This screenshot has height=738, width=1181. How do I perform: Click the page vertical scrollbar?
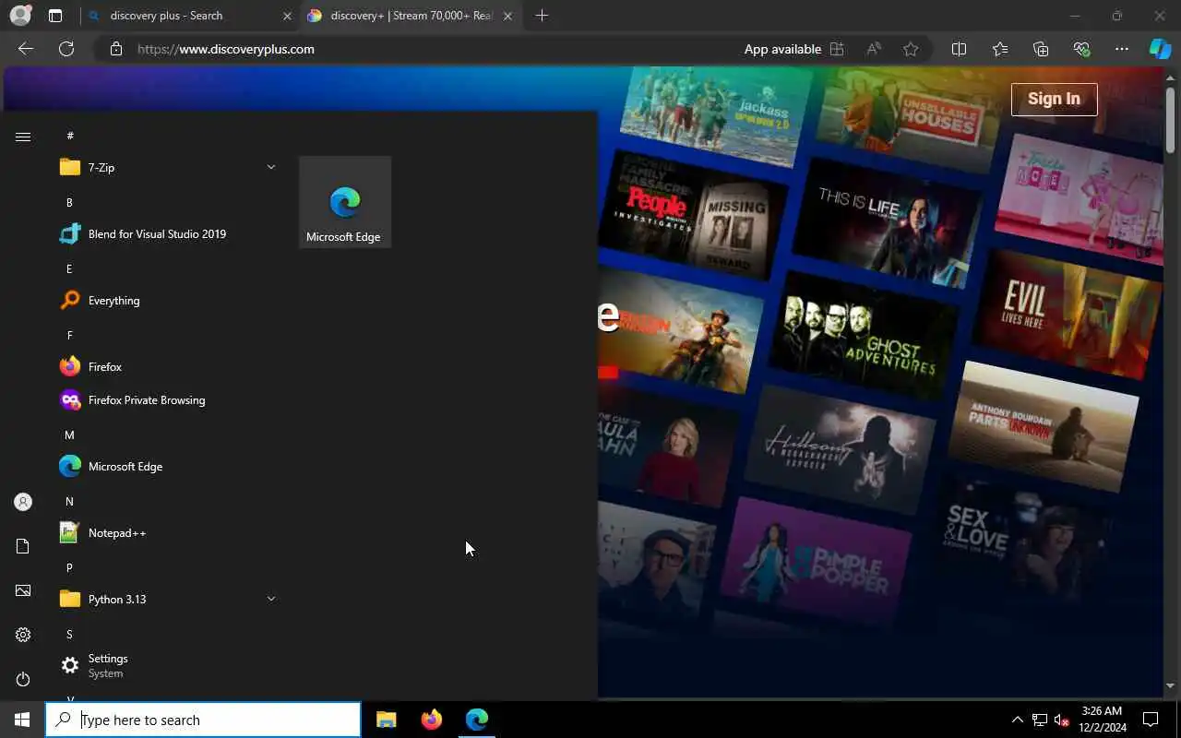tap(1171, 120)
